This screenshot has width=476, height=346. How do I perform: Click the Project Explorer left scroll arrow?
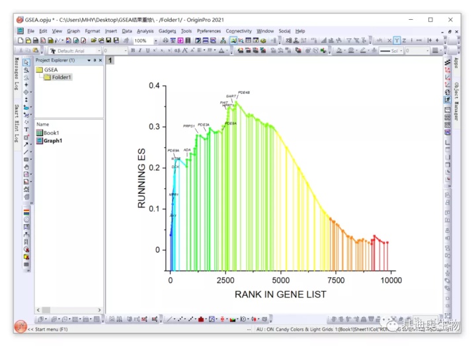coord(38,310)
